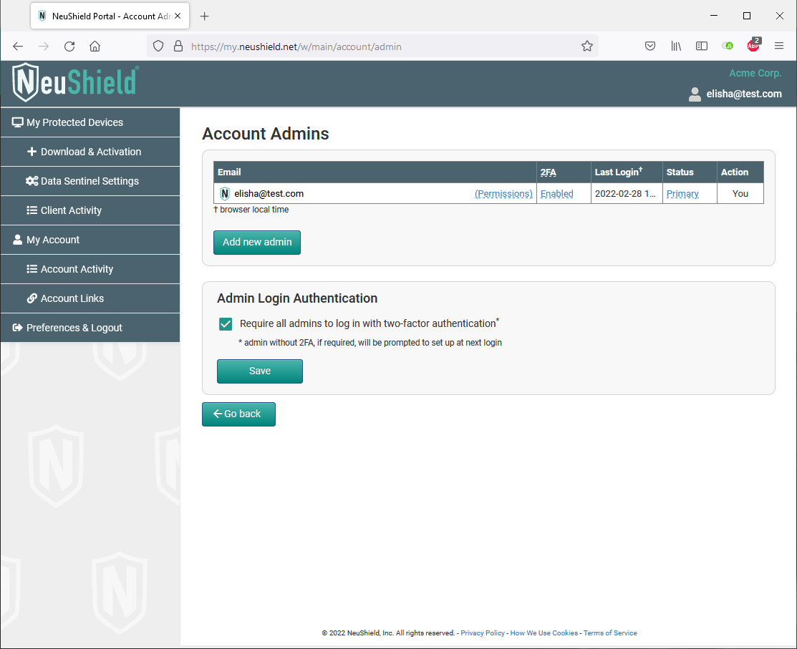797x649 pixels.
Task: Open a new browser tab
Action: (204, 16)
